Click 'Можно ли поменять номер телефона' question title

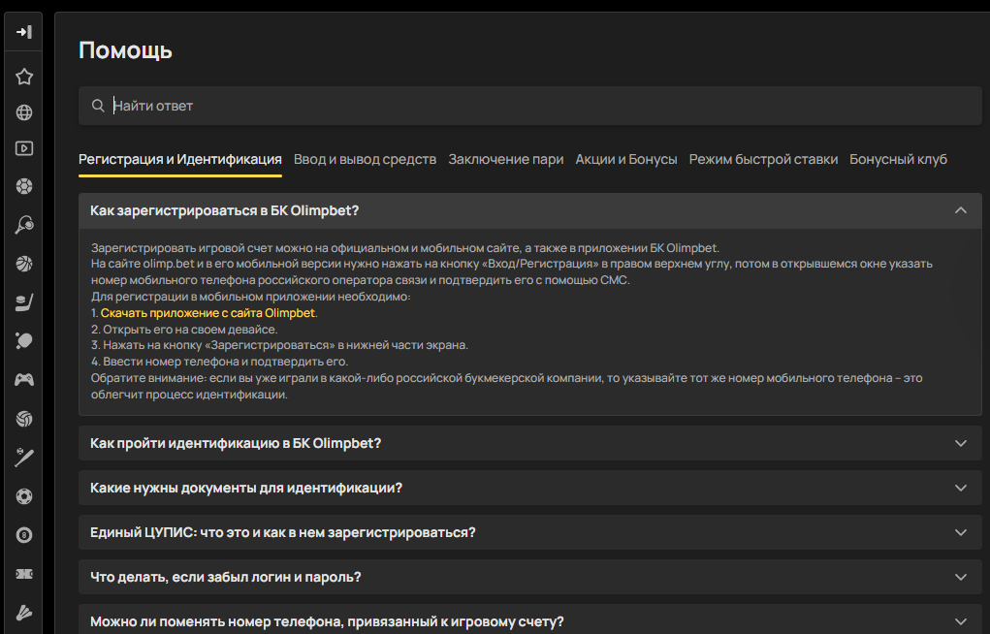point(327,621)
